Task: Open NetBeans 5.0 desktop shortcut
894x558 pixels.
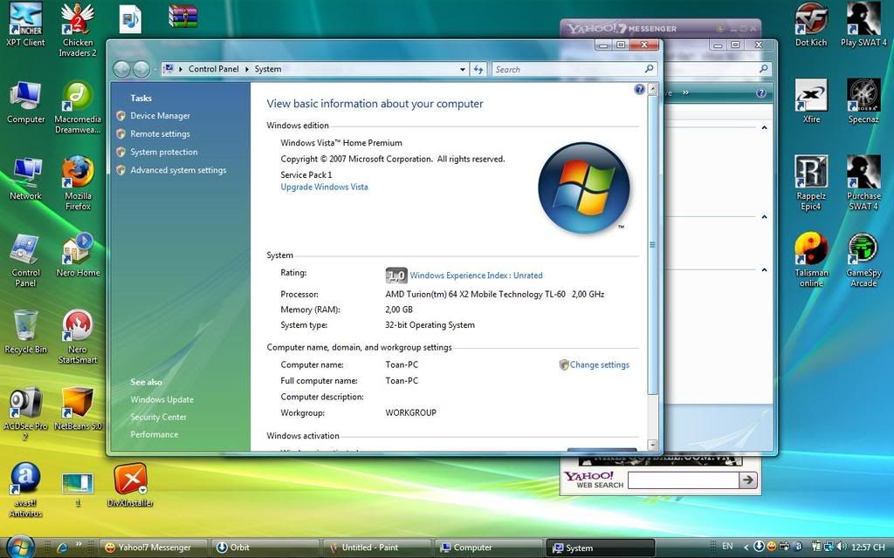Action: tap(78, 409)
